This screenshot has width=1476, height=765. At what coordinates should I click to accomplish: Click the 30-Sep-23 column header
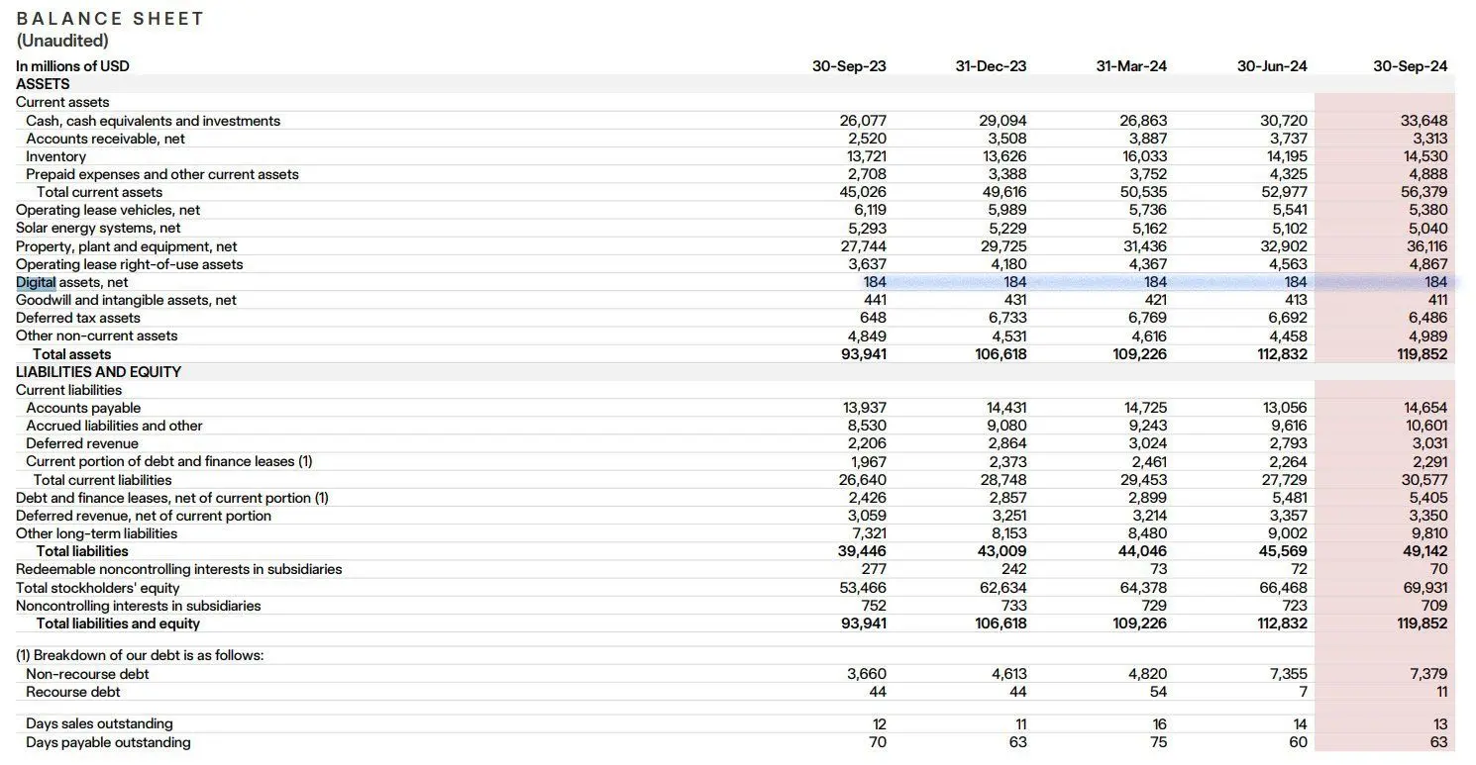coord(849,66)
